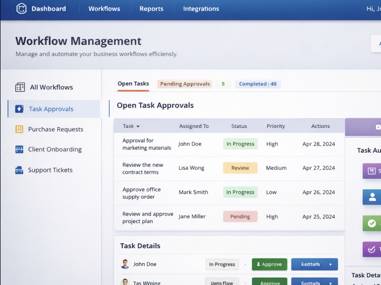The height and width of the screenshot is (285, 381).
Task: Click the blue button in second details row
Action: coord(314,281)
